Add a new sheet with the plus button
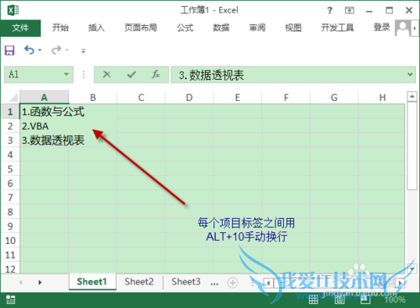 [x=233, y=283]
